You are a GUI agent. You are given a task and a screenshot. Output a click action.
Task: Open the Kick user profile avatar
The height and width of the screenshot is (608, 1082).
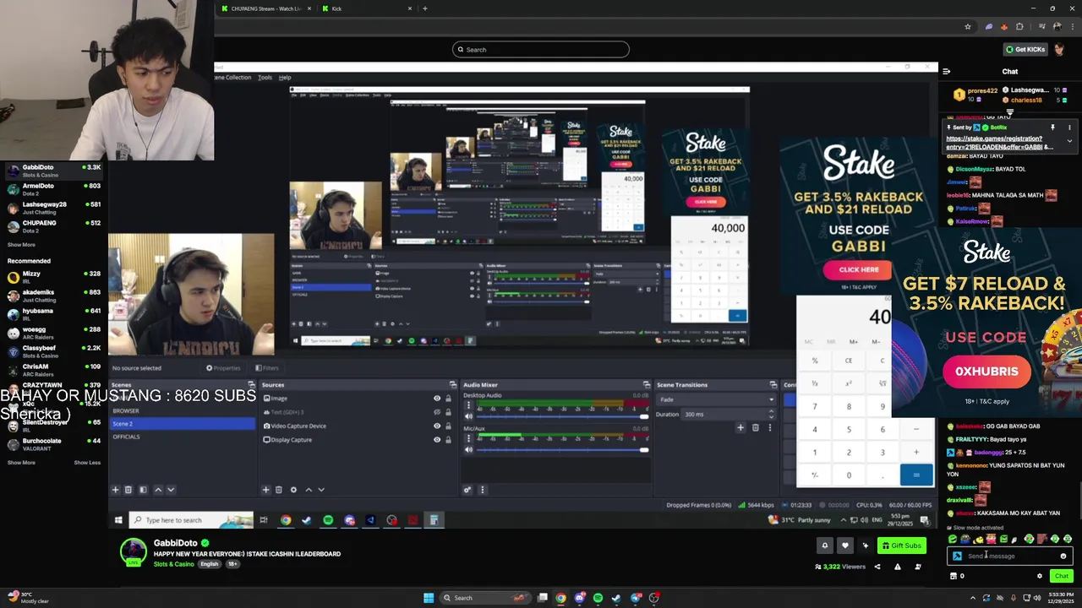click(x=1059, y=50)
